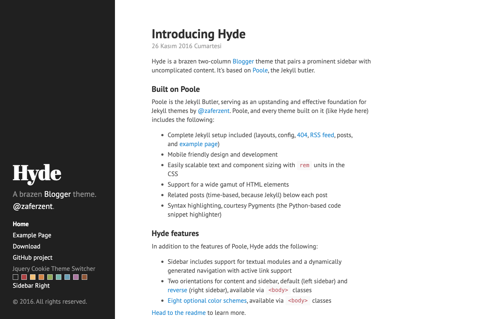479x319 pixels.
Task: Open the 'Eight optional color schemes' link
Action: [207, 300]
